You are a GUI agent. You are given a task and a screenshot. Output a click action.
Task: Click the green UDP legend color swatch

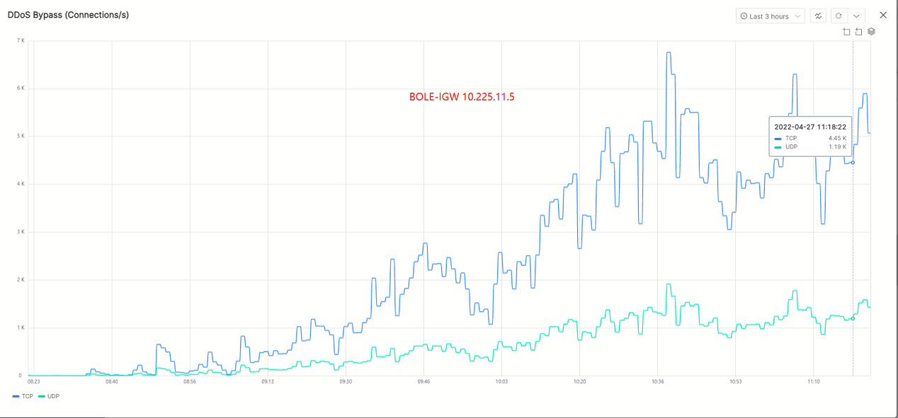[42, 397]
